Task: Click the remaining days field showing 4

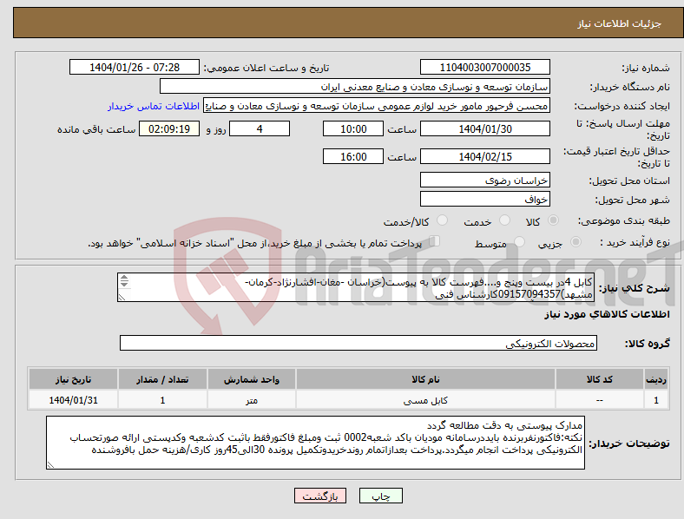Action: click(x=260, y=129)
